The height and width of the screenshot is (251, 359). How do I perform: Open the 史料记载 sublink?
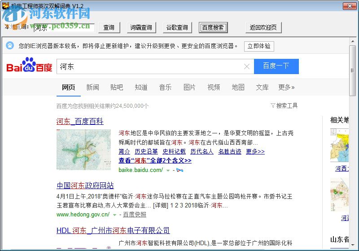(x=174, y=151)
